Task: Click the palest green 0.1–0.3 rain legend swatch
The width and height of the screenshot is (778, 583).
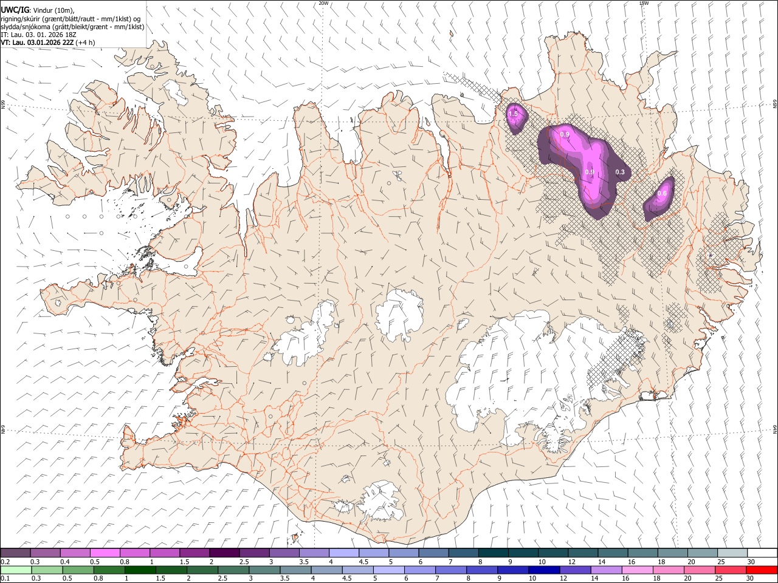Action: pyautogui.click(x=16, y=570)
